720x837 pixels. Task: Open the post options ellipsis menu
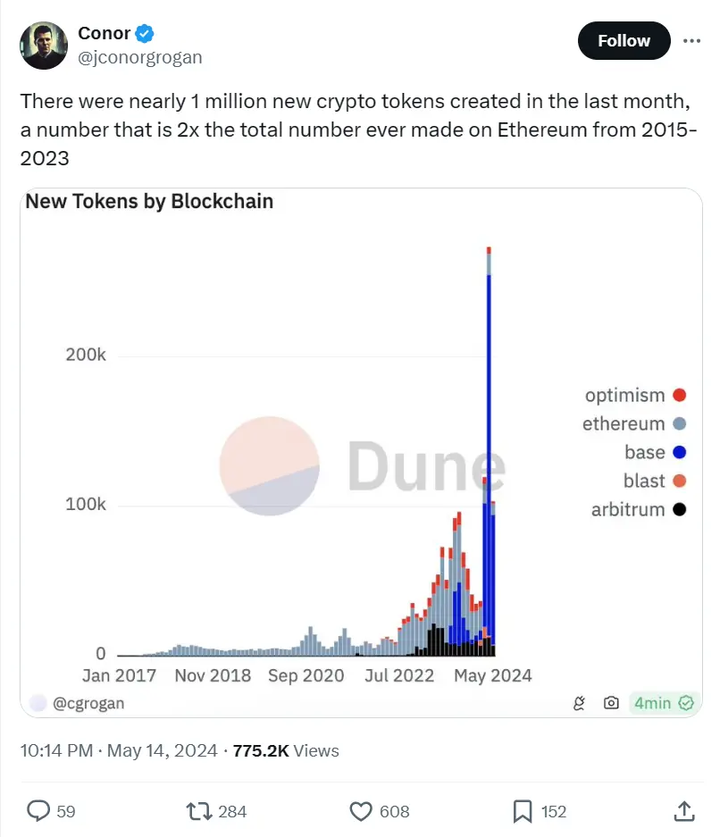pos(694,40)
